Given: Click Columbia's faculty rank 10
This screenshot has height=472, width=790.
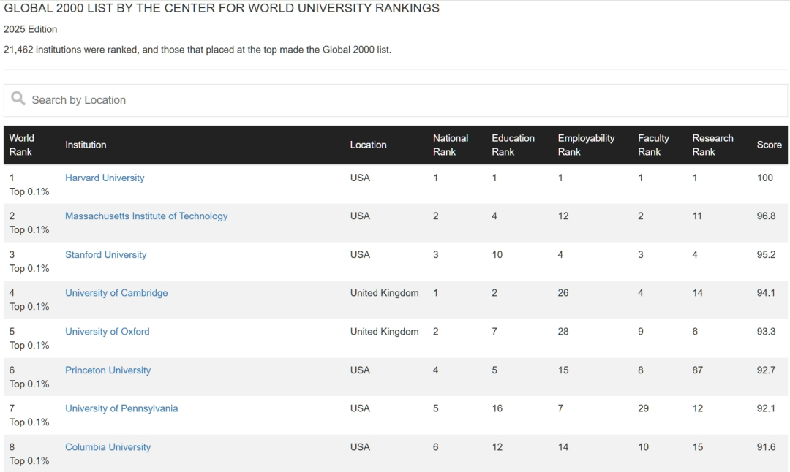Looking at the screenshot, I should coord(644,447).
